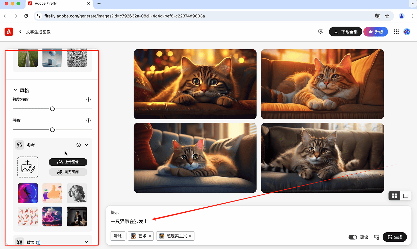Click the 下载全部 download button
The height and width of the screenshot is (249, 417).
(345, 32)
